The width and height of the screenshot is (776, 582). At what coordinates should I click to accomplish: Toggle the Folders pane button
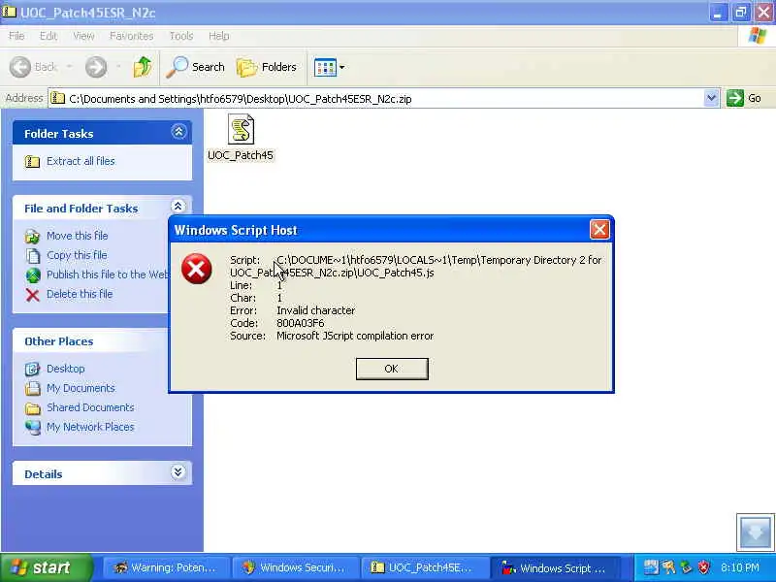(267, 67)
